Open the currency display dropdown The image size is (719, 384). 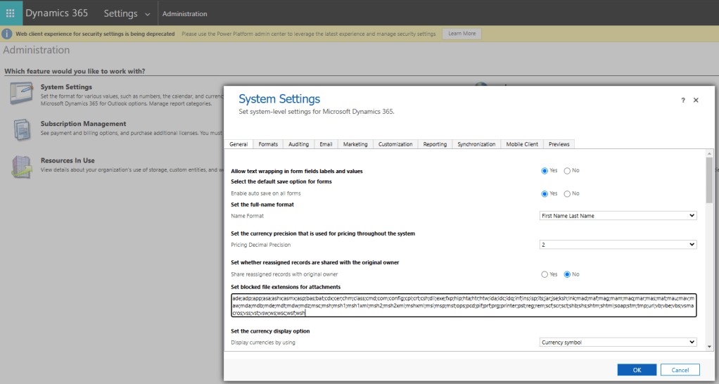(617, 343)
